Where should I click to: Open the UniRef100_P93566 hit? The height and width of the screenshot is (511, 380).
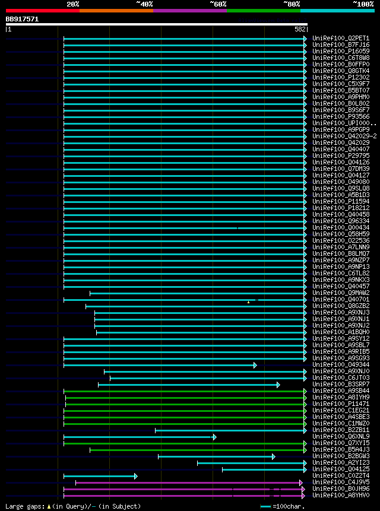[x=341, y=117]
